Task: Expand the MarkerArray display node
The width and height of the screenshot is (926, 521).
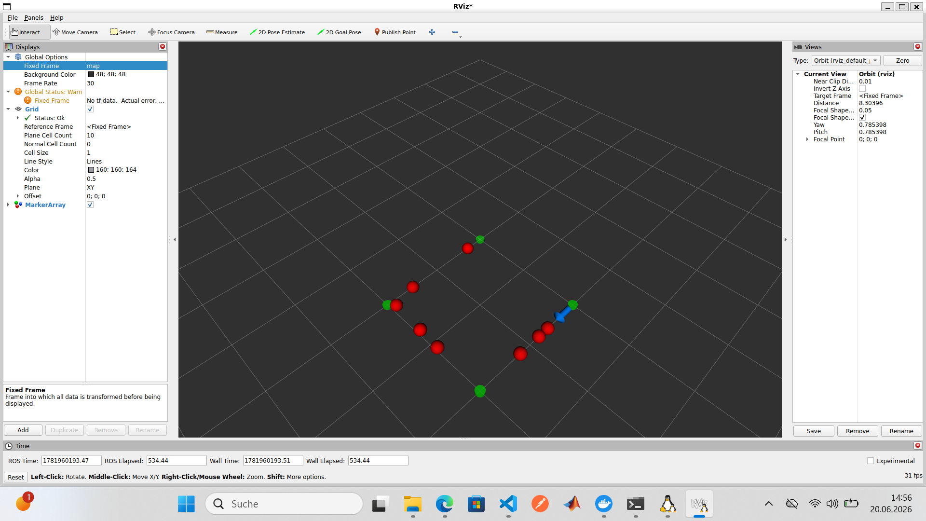Action: click(8, 205)
